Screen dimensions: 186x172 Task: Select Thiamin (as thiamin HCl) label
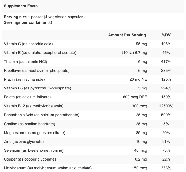point(26,62)
